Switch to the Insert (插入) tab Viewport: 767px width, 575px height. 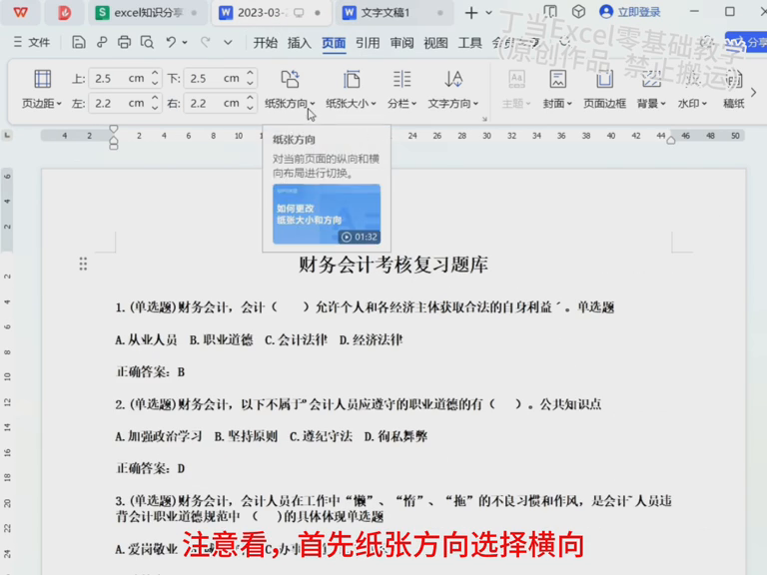pos(300,43)
